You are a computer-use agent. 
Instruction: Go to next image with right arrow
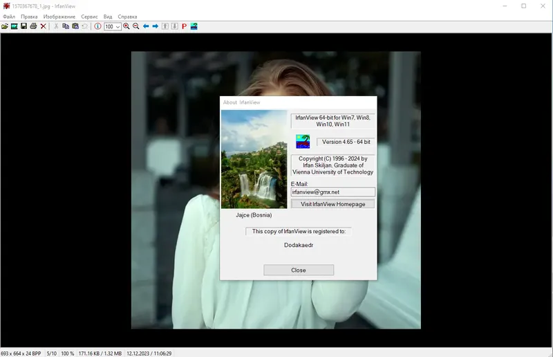[155, 26]
